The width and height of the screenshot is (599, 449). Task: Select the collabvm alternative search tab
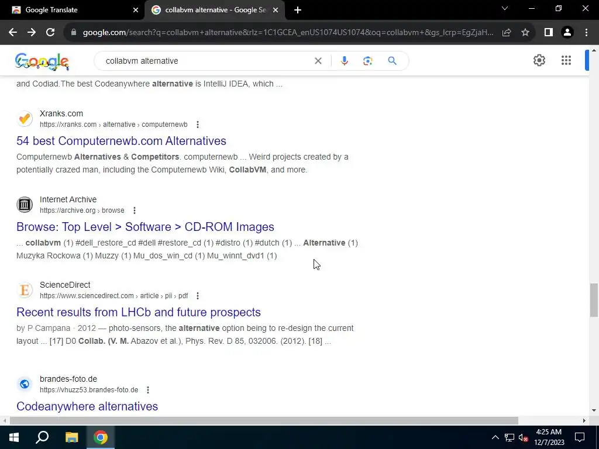point(215,10)
